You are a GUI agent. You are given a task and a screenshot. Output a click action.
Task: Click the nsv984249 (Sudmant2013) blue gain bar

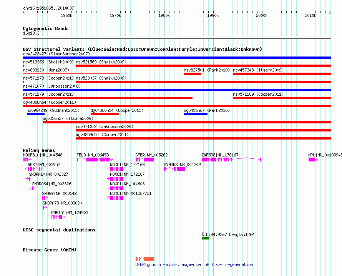coord(36,114)
